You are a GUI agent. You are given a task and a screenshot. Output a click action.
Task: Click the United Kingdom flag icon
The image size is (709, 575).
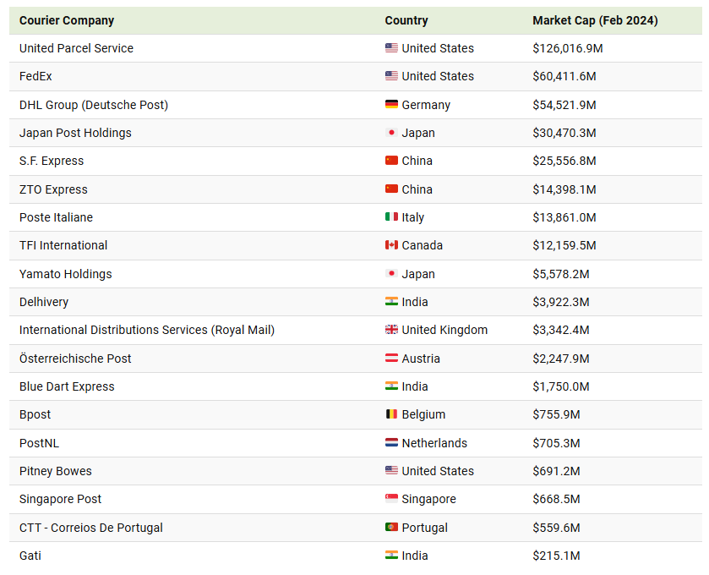[x=391, y=330]
